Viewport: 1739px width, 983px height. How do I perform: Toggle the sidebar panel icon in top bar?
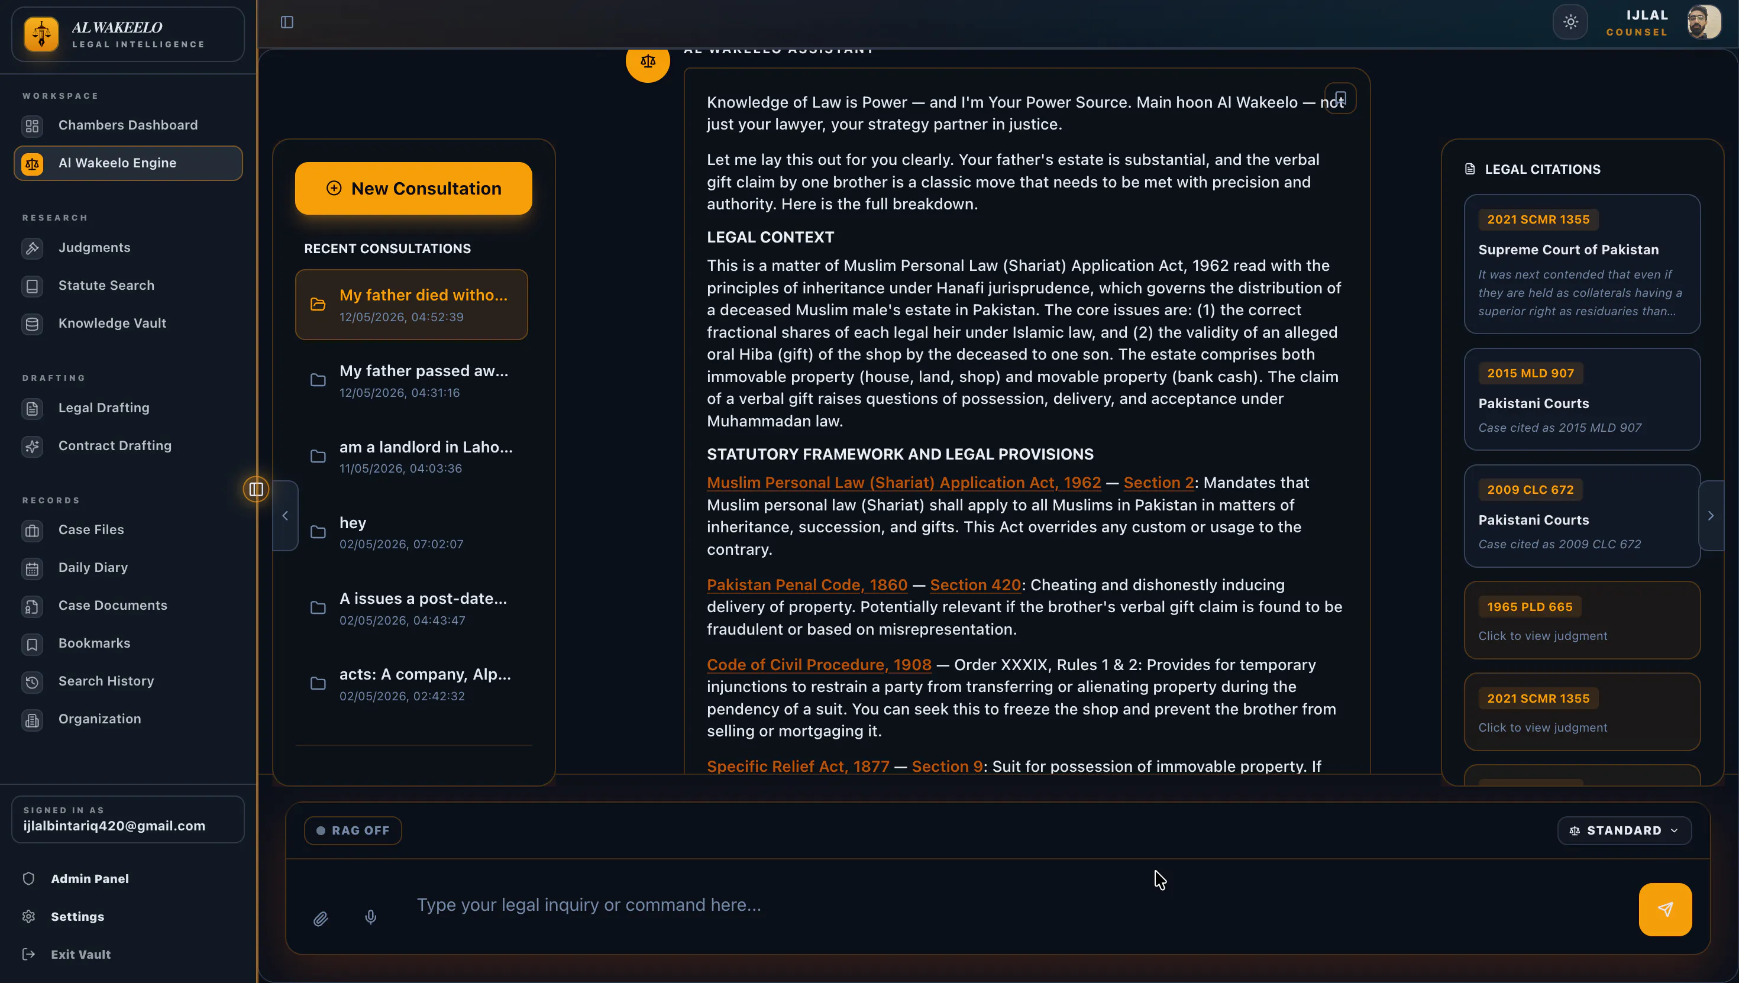pos(287,22)
